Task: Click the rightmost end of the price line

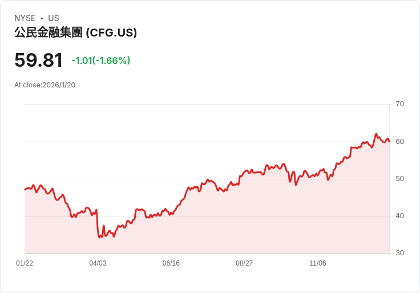Action: tap(389, 140)
